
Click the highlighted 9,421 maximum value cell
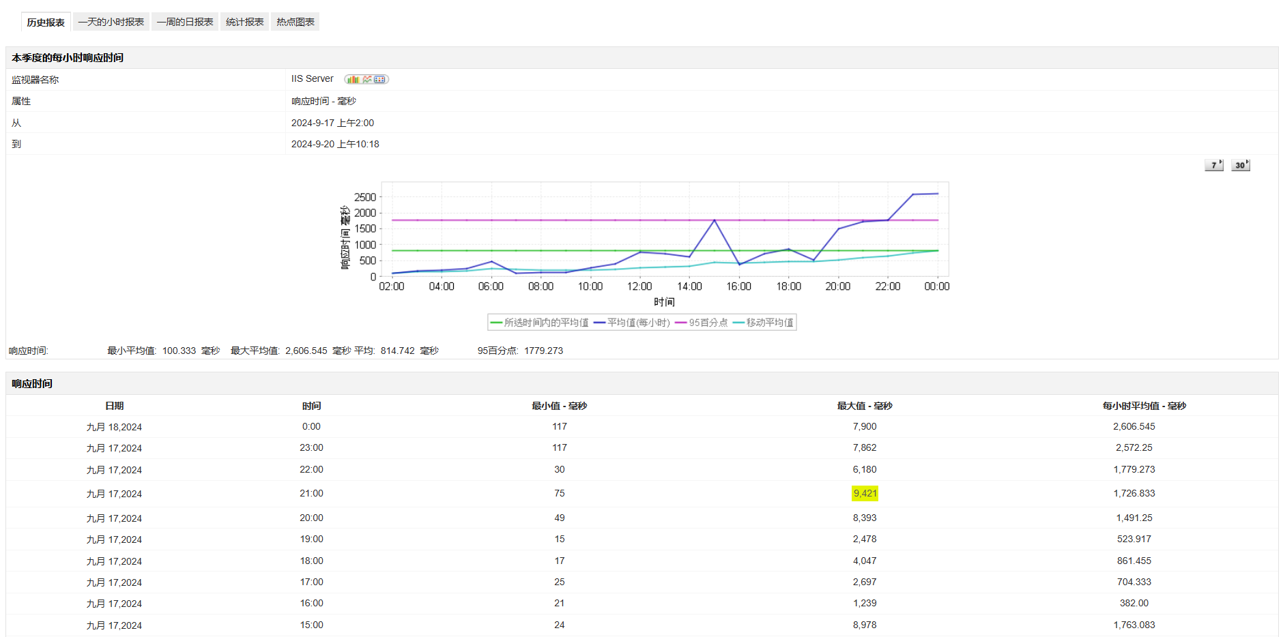click(x=865, y=494)
